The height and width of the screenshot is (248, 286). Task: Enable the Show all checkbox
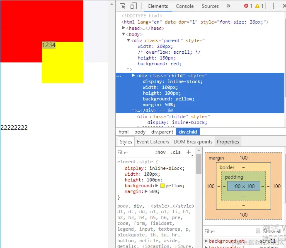258,231
